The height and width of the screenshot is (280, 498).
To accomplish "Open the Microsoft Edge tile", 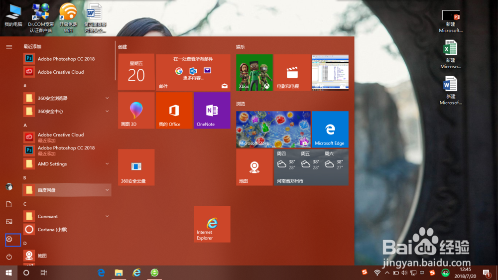I will [330, 130].
